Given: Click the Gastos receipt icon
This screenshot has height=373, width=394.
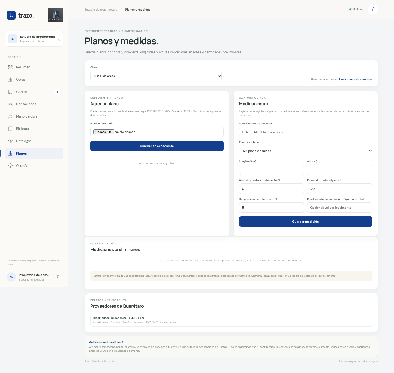Looking at the screenshot, I should pos(10,92).
